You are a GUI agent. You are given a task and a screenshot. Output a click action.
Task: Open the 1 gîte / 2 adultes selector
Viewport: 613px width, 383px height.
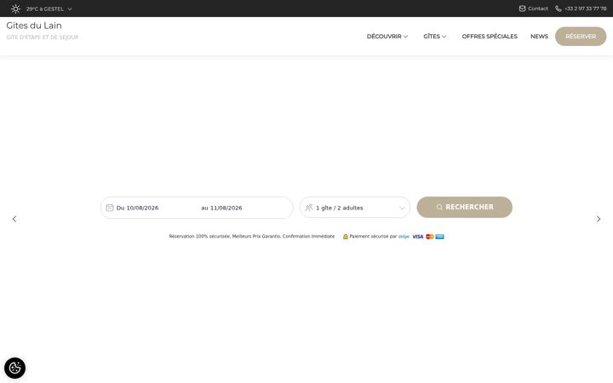(x=355, y=208)
